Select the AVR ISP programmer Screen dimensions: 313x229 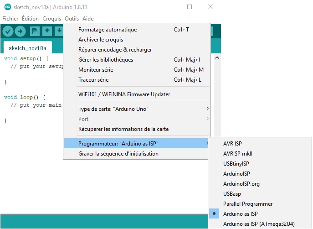(x=232, y=143)
